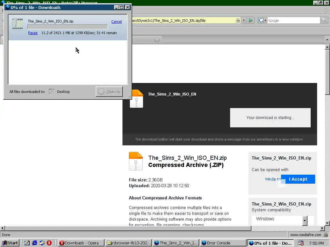The height and width of the screenshot is (247, 330).
Task: Click the magnifier search button
Action: (324, 20)
